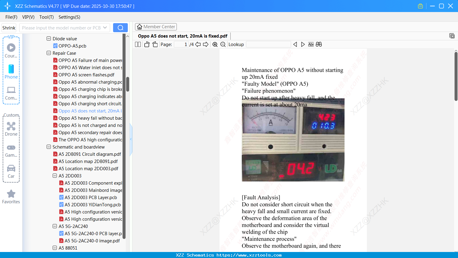The width and height of the screenshot is (458, 258).
Task: Select 'Oppo A5 does not start, 20mA' in the tree
Action: pyautogui.click(x=88, y=111)
